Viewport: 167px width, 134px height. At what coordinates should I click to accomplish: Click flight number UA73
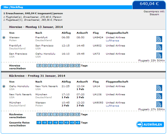(96, 54)
